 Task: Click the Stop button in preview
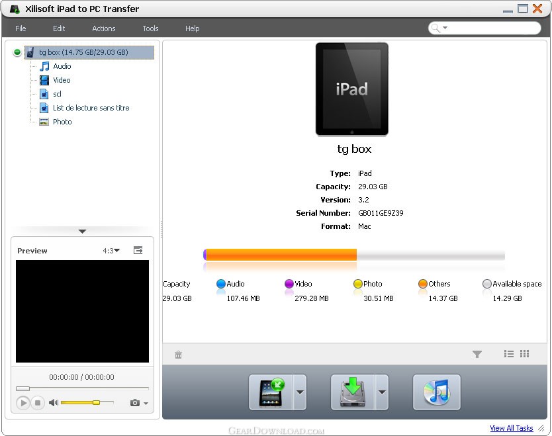(38, 402)
